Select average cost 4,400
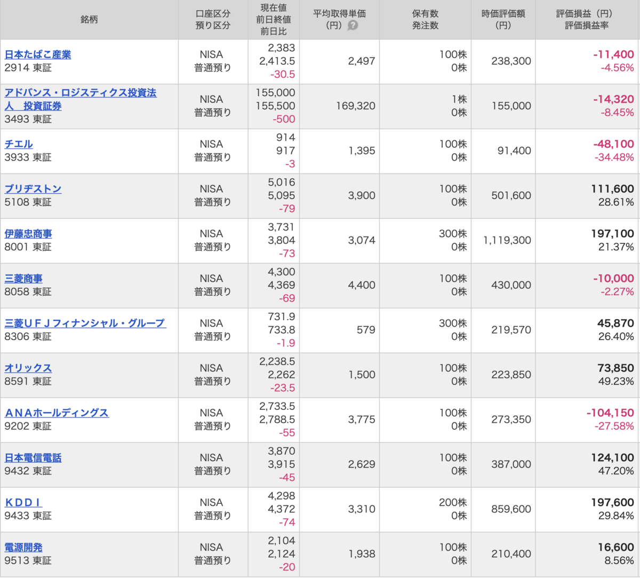Screen dimensions: 640x578 [362, 285]
